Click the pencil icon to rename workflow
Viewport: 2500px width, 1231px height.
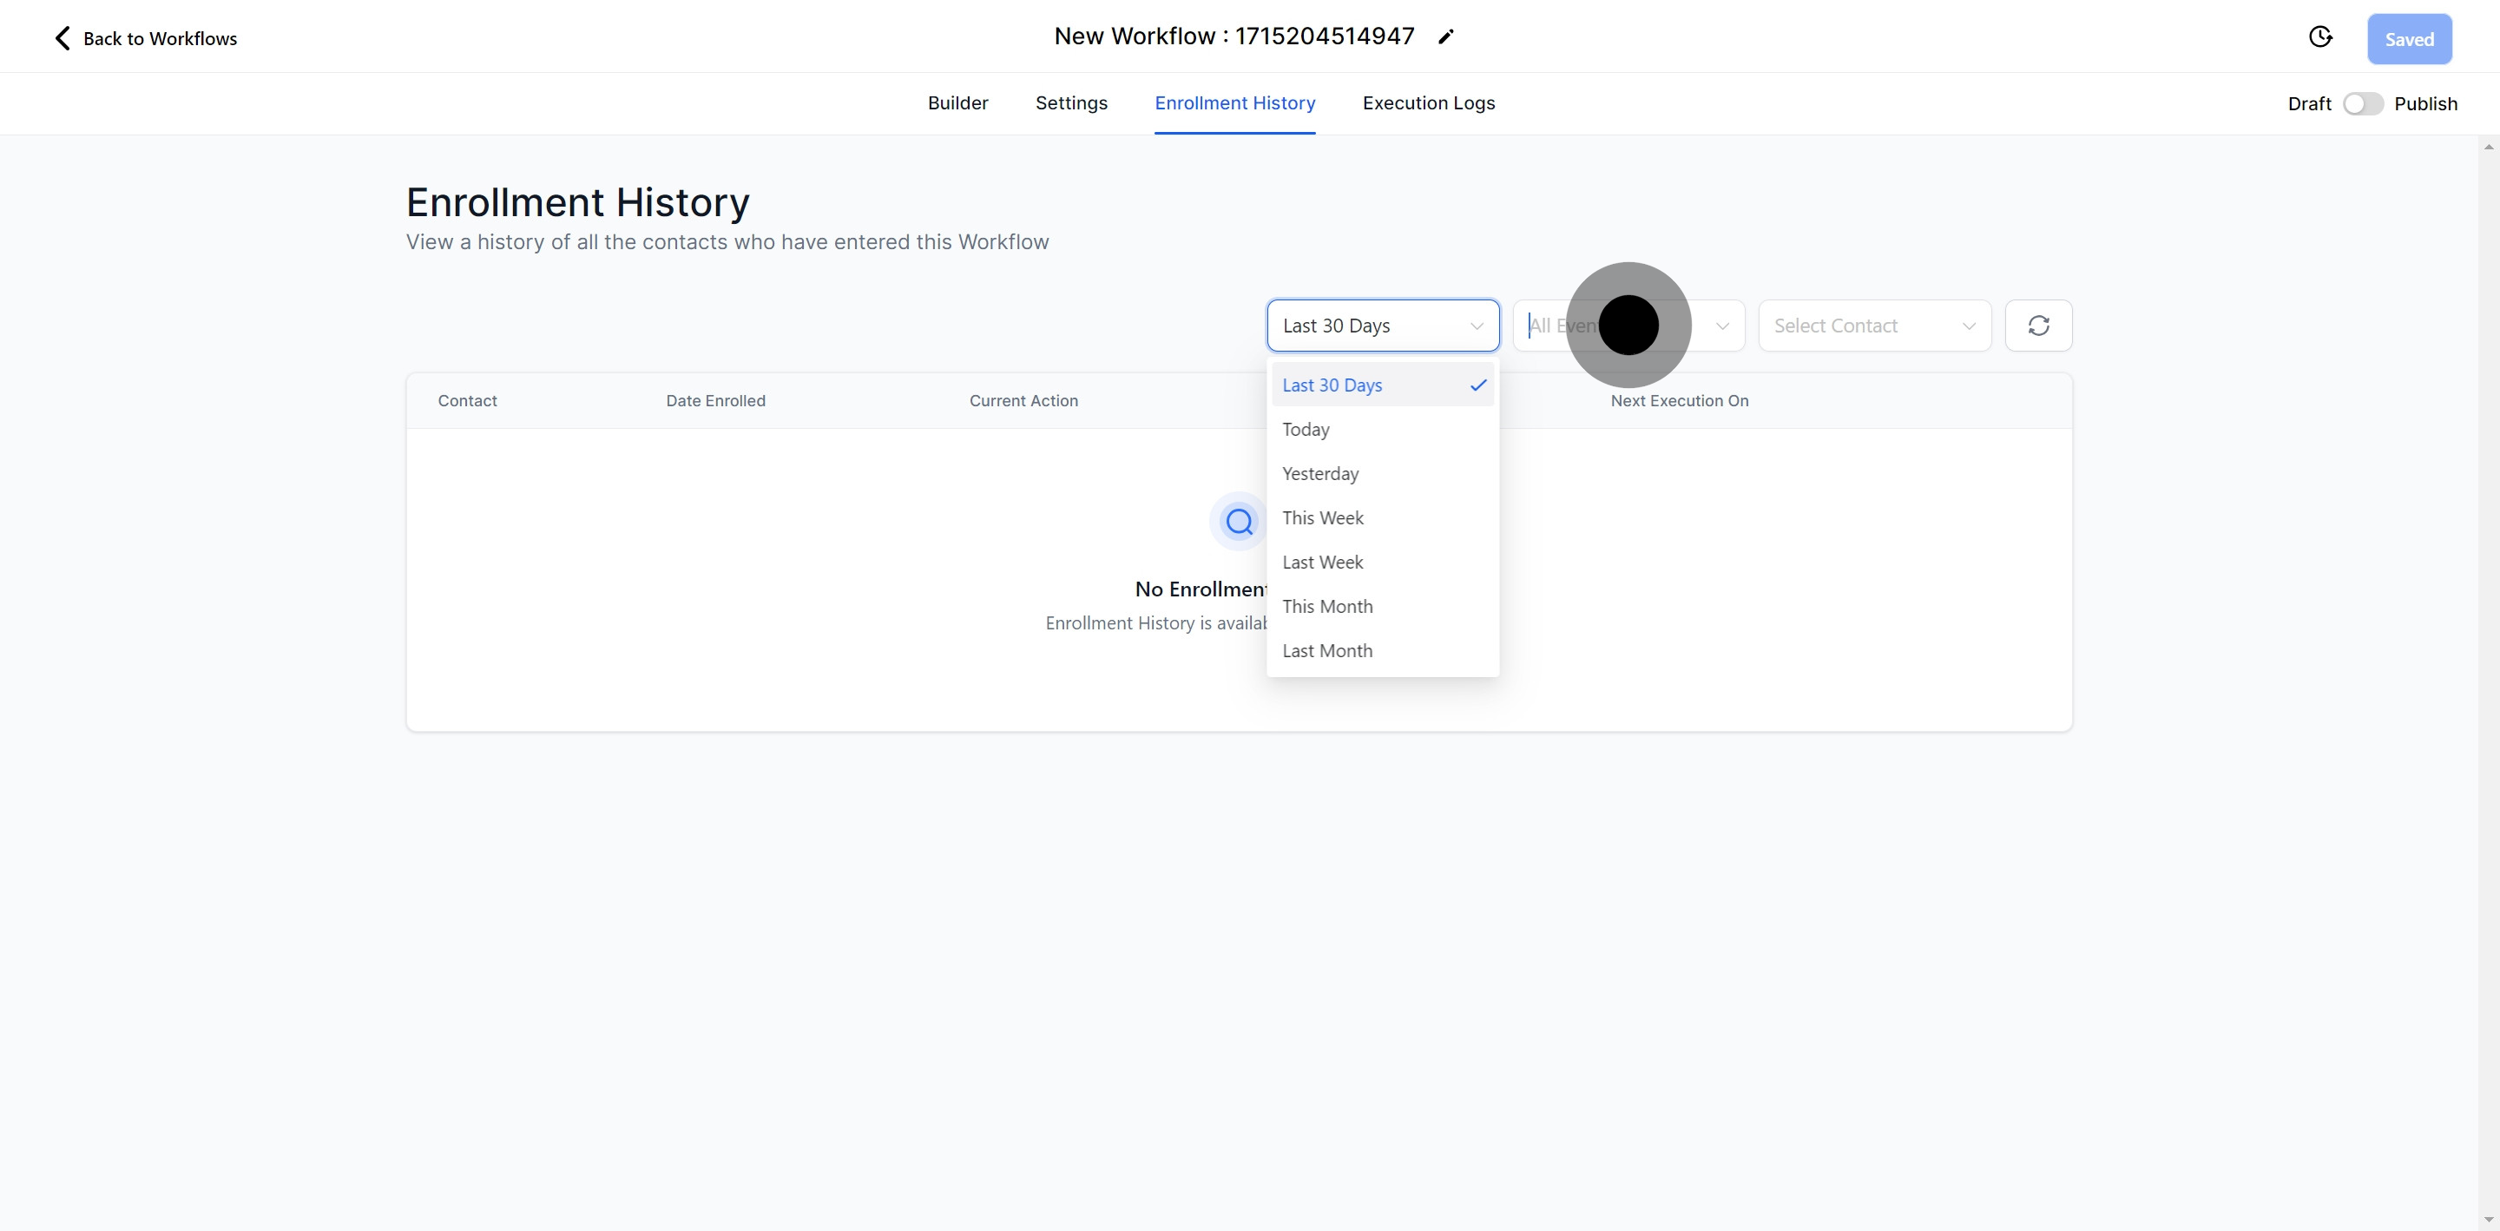(1446, 36)
